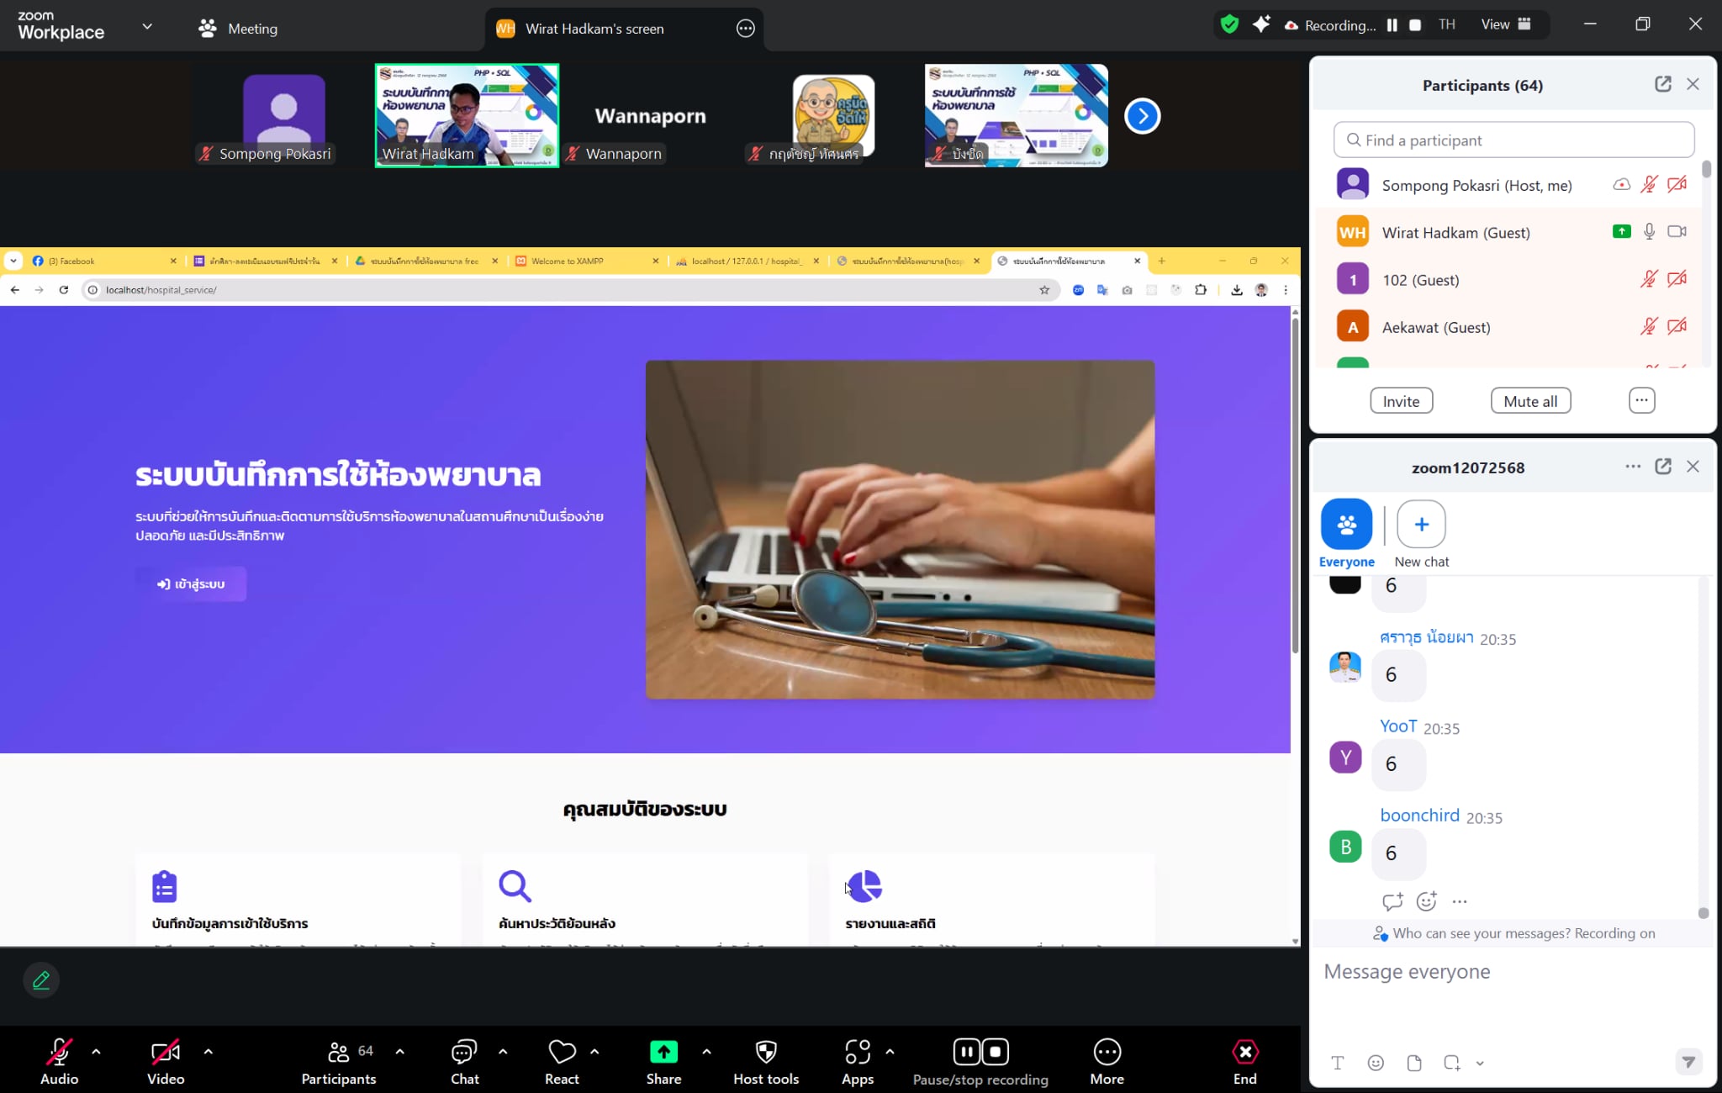Expand Share options arrow
Screen dimensions: 1722x1093
[x=706, y=1052]
